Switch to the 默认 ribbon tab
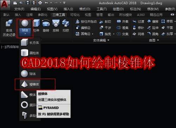The height and width of the screenshot is (128, 176). 6,15
